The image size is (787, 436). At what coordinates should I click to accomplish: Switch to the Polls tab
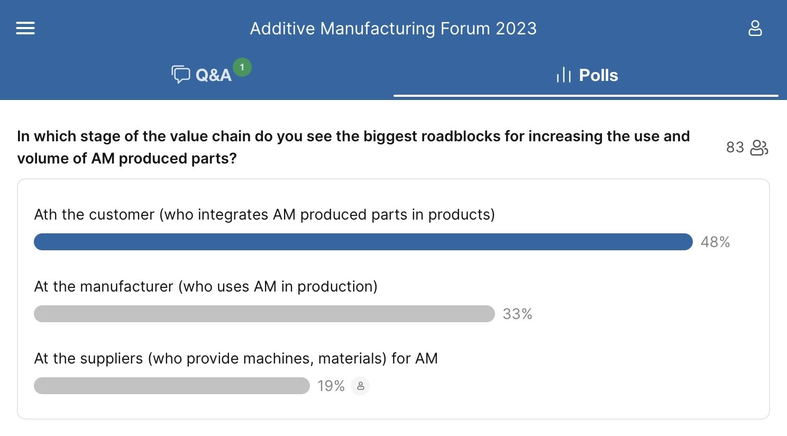(x=598, y=75)
